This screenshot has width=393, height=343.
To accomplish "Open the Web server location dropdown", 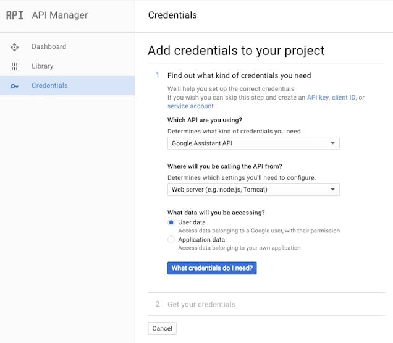I will (x=253, y=190).
